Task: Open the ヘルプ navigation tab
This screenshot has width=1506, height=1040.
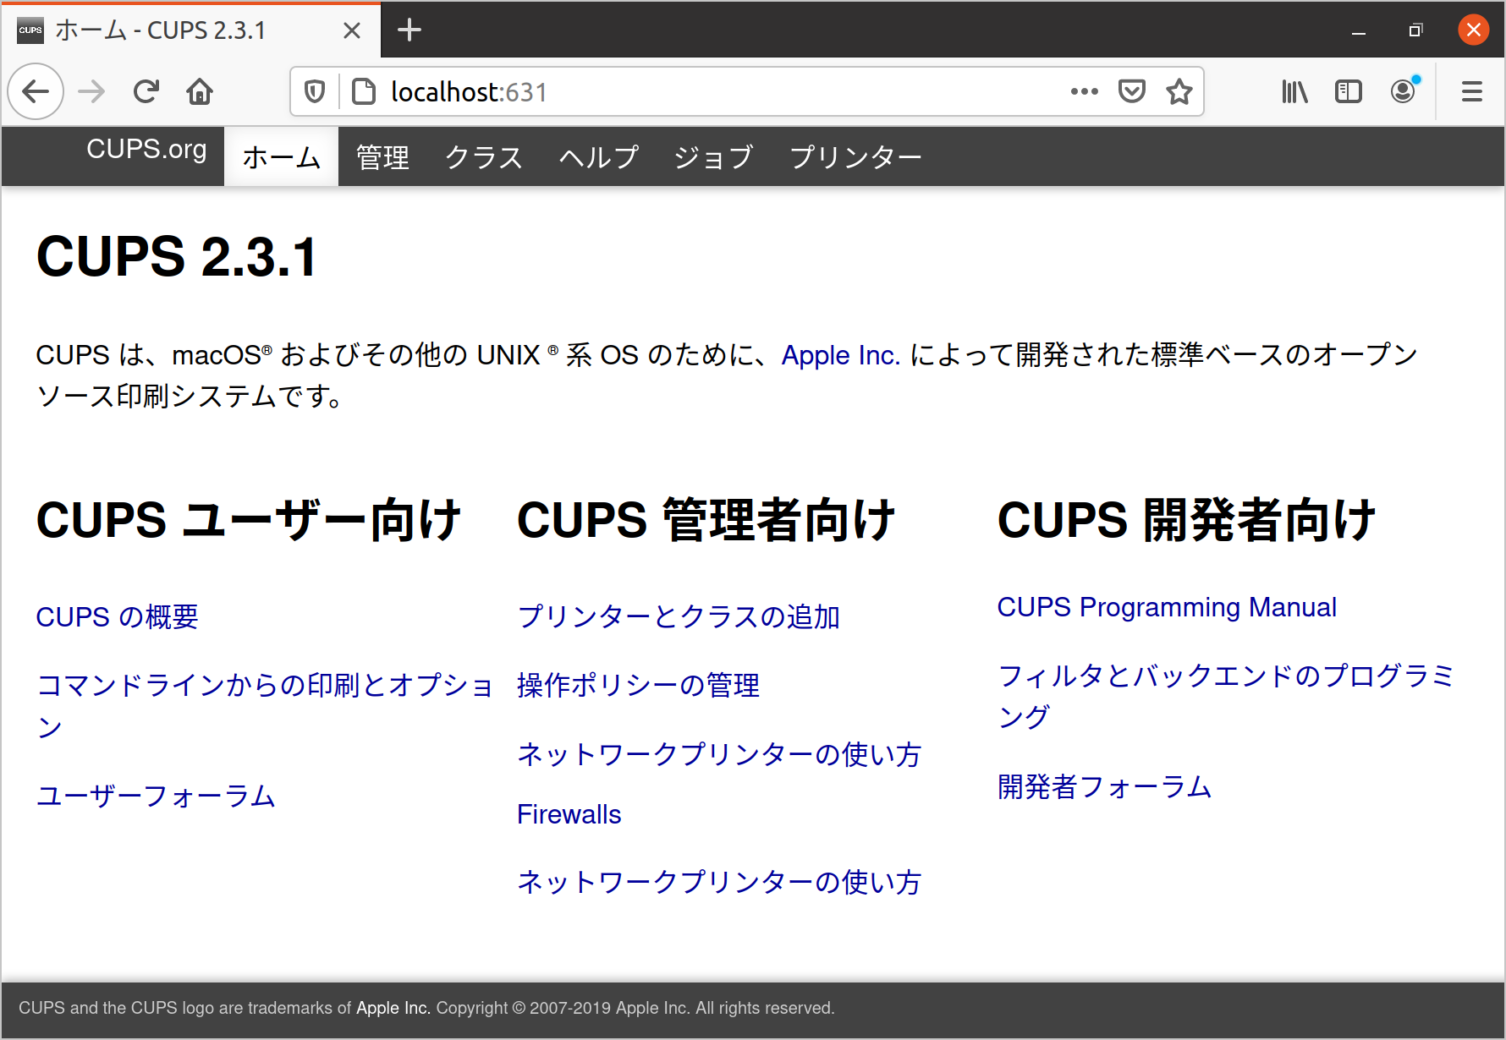Action: (598, 156)
